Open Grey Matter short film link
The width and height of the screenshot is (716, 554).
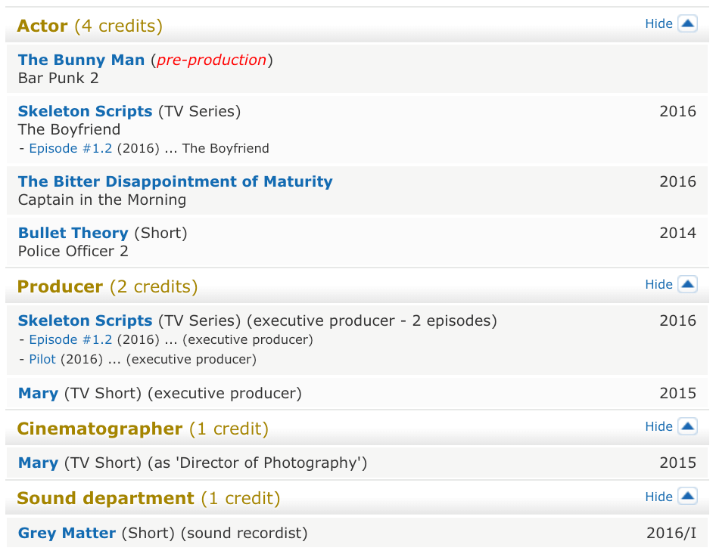click(67, 533)
